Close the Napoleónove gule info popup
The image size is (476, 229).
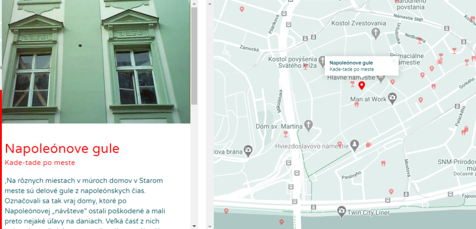pyautogui.click(x=394, y=60)
